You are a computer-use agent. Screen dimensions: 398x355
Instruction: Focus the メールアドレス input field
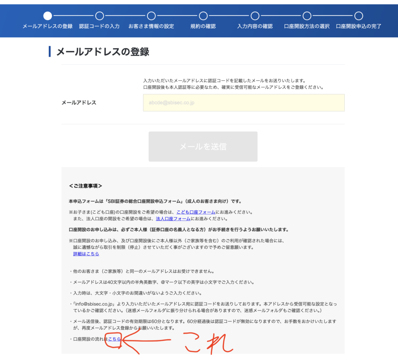tap(244, 103)
